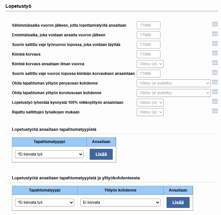Open calendar icon for Kiinteä korvaus ansaitaan ilman vuoroa
Screen dimensions: 221x215
pos(215,63)
